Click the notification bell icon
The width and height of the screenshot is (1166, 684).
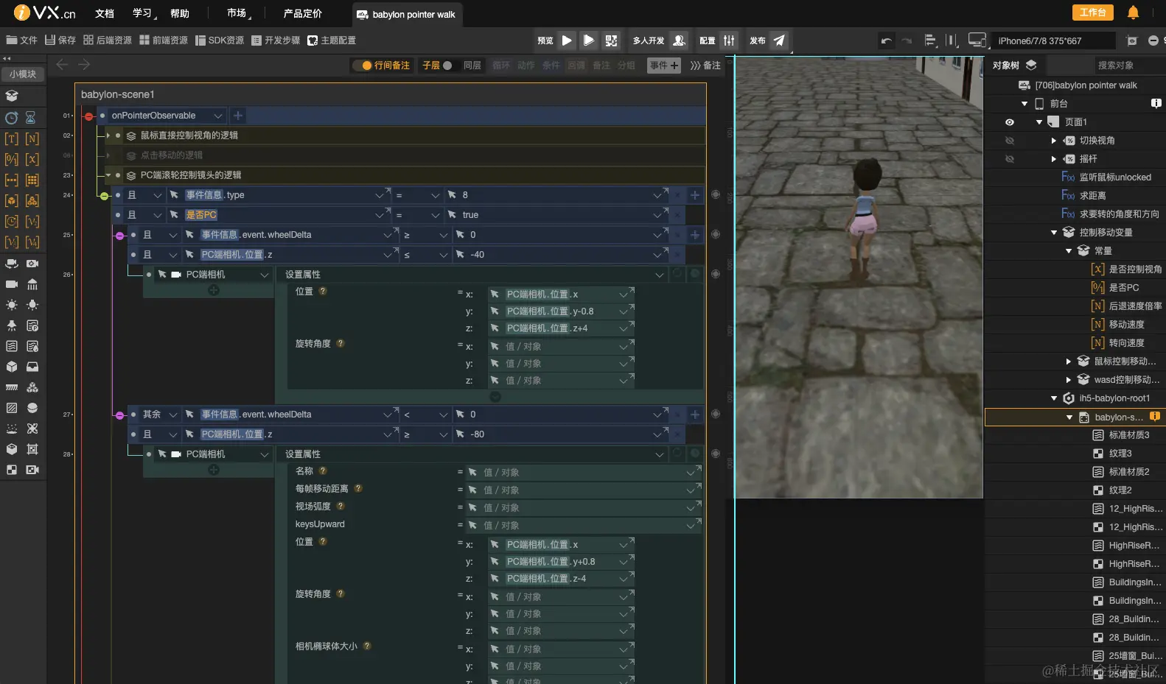click(1133, 13)
